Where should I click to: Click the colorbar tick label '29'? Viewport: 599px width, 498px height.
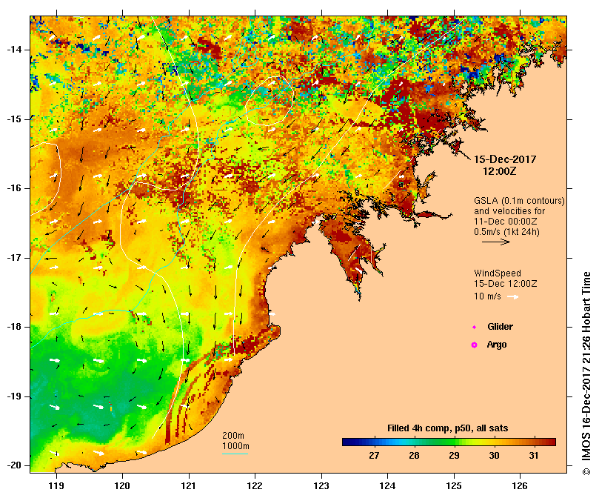point(454,456)
